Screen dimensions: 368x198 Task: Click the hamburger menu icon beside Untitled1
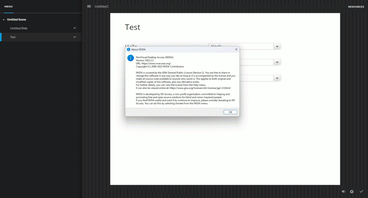point(89,6)
